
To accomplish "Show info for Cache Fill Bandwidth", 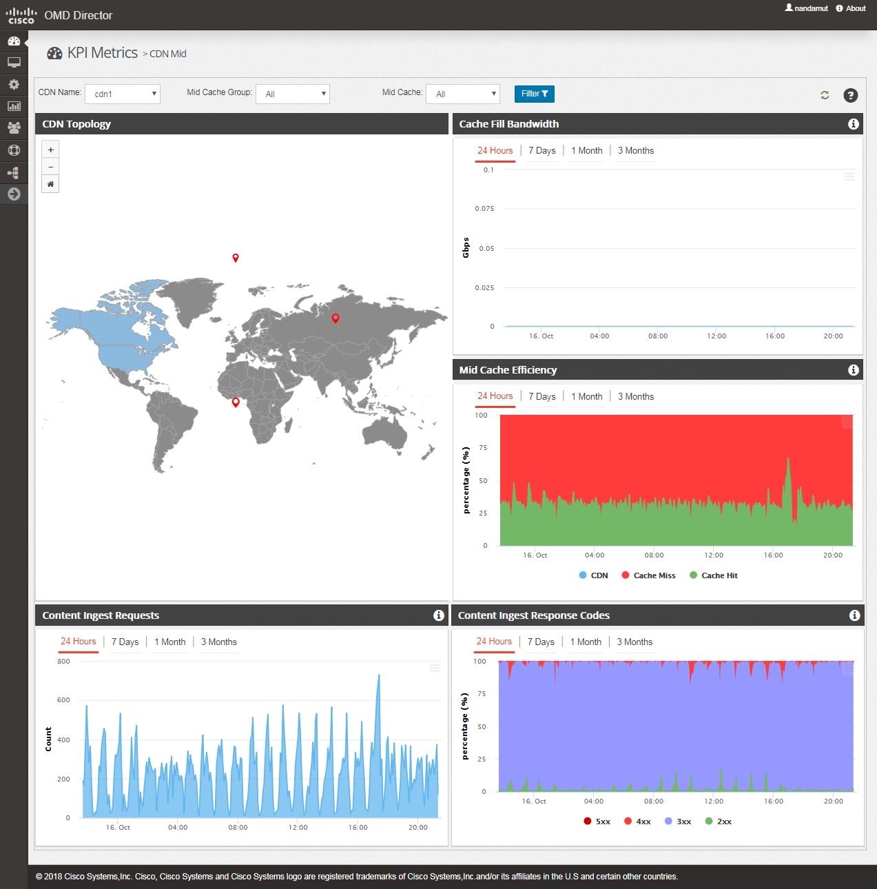I will coord(854,124).
